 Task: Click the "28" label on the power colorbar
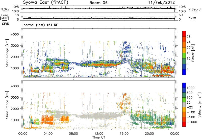[x=188, y=37]
